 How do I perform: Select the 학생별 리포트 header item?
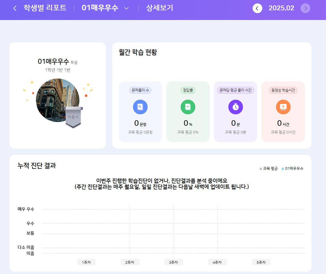tap(45, 8)
